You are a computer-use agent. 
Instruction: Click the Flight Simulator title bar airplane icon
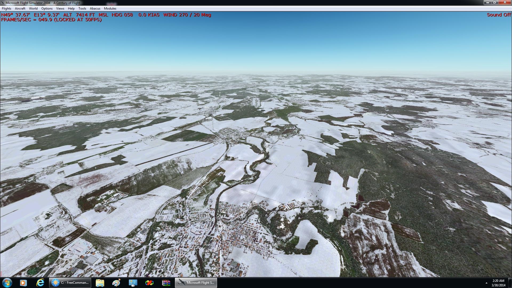[x=3, y=3]
